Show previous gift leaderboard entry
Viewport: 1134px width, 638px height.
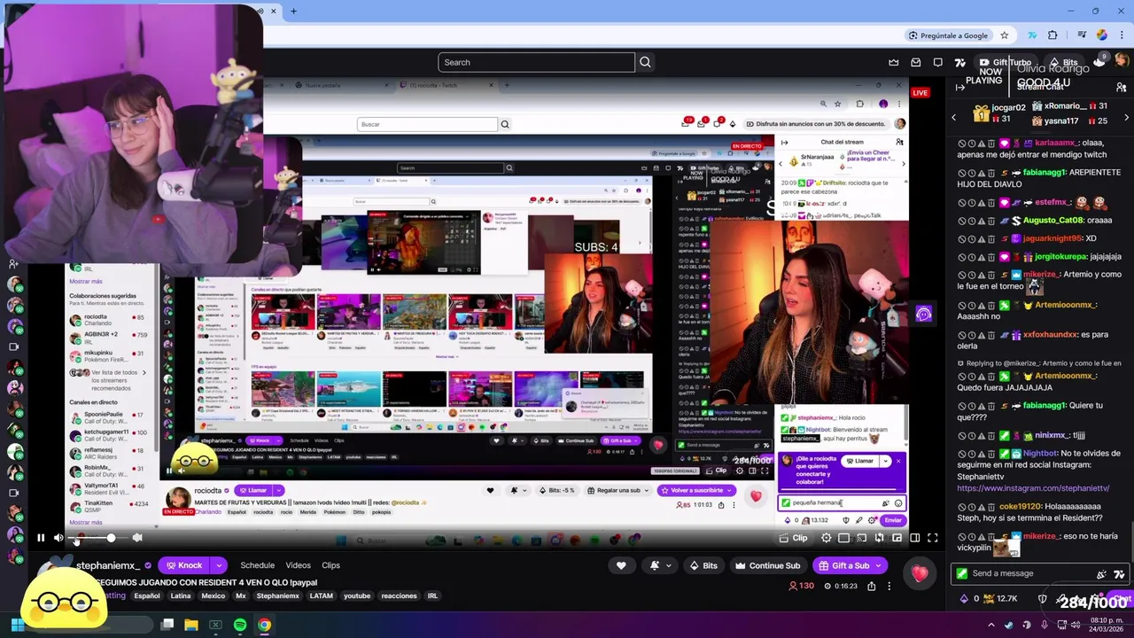[x=954, y=117]
